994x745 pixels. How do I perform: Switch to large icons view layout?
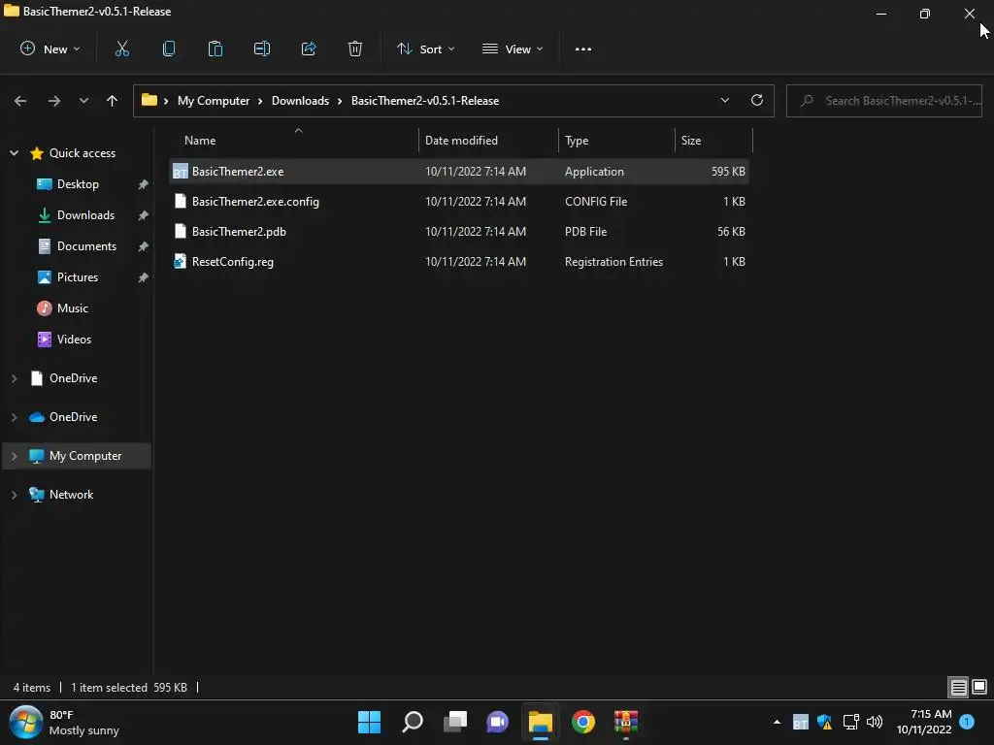point(979,687)
